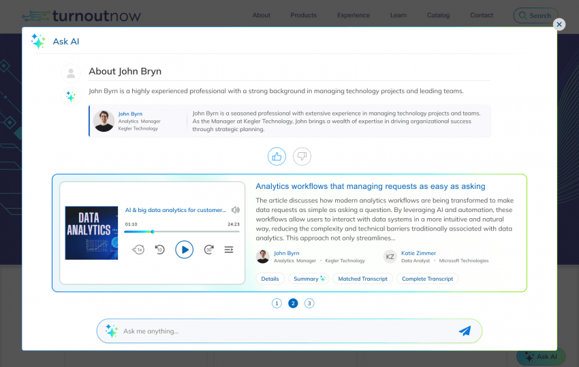The image size is (579, 367).
Task: Send the question with the paper plane icon
Action: 465,331
